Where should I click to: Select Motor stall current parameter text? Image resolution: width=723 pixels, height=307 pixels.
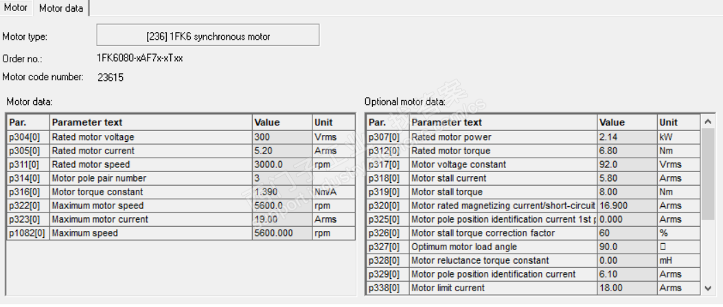click(448, 178)
